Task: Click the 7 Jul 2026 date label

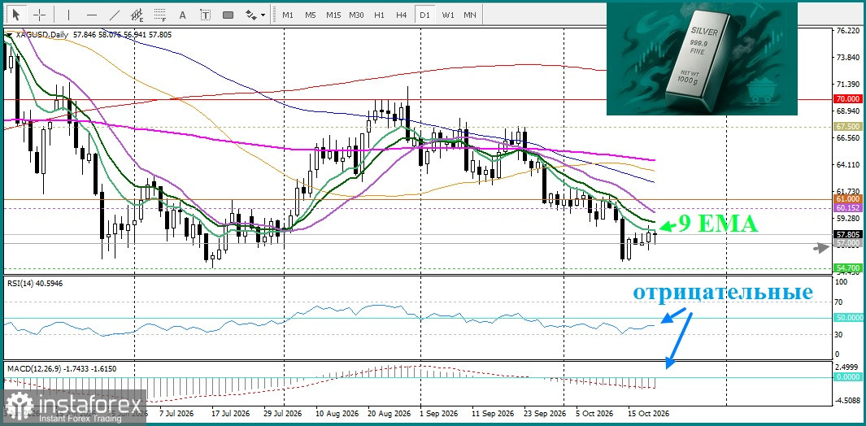Action: 176,413
